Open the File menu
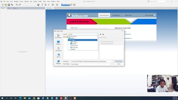 pos(4,1)
